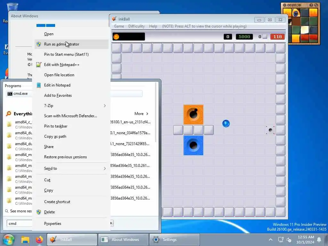Image resolution: width=328 pixels, height=246 pixels.
Task: Select cmd.exe in Programs results
Action: (19, 94)
